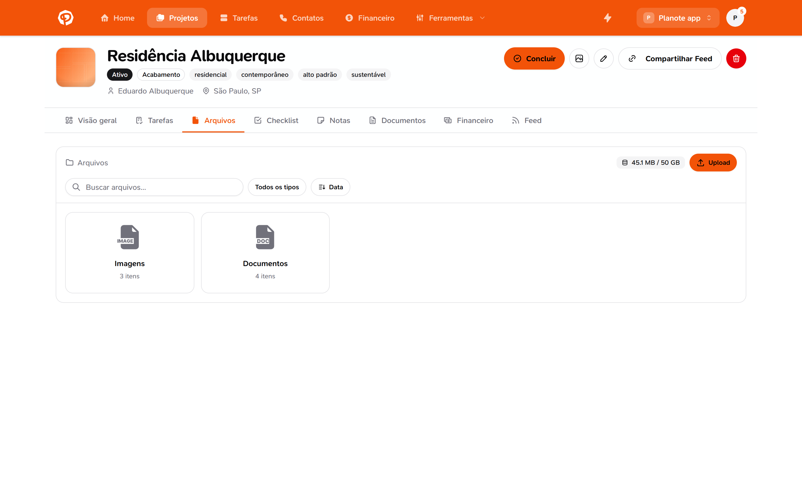
Task: Click the lightning bolt quick actions icon
Action: [x=607, y=18]
